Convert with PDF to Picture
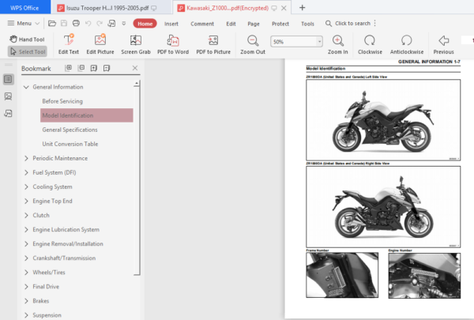The width and height of the screenshot is (474, 320). tap(213, 44)
